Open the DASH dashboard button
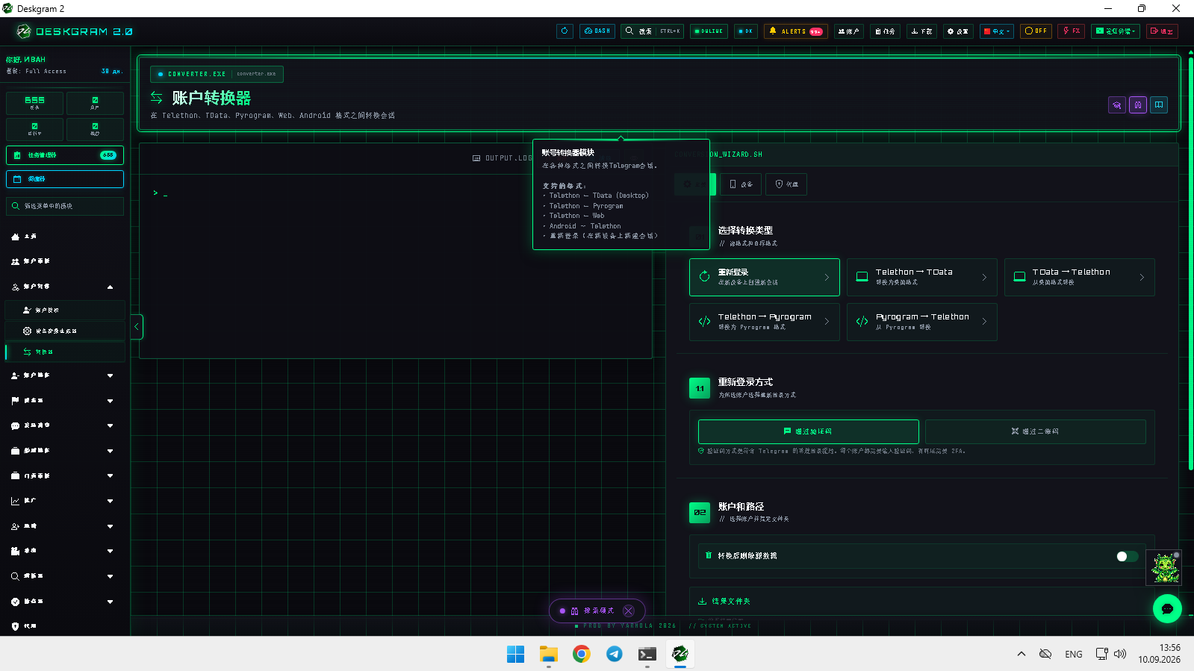The height and width of the screenshot is (671, 1194). coord(597,31)
